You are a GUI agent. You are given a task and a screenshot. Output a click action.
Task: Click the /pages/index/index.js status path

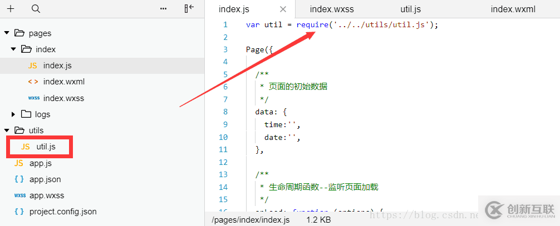point(250,220)
